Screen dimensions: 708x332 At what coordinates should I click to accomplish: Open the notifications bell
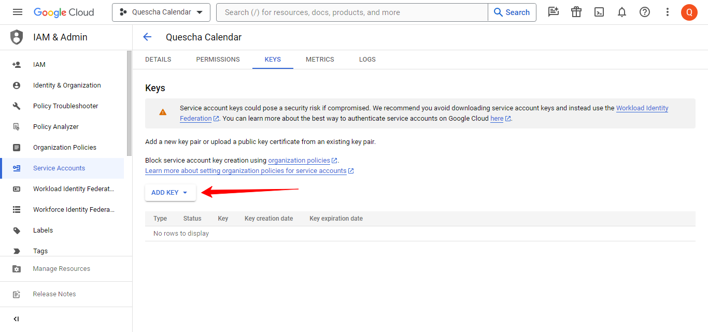622,12
